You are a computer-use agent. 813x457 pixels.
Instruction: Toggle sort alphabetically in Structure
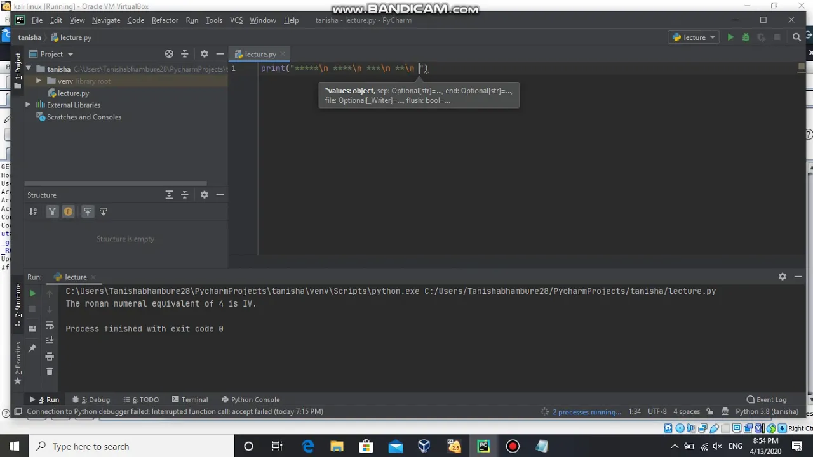point(33,211)
